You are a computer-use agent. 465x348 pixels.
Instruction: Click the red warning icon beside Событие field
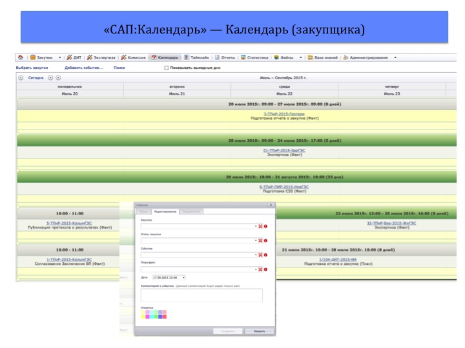coord(265,255)
